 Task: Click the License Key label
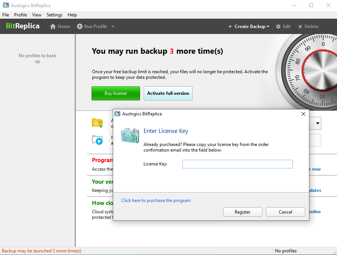[155, 164]
